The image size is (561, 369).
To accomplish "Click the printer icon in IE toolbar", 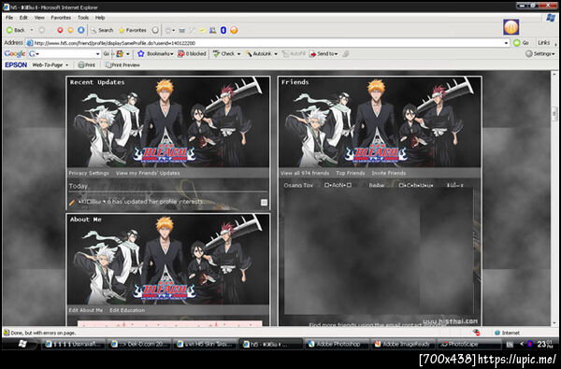I will coord(181,31).
